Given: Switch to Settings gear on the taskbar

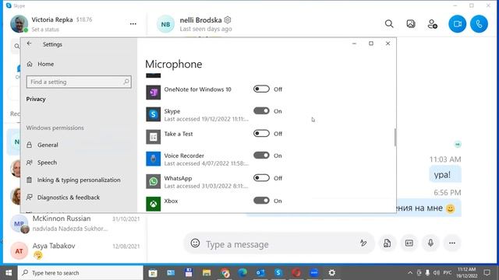Looking at the screenshot, I should pyautogui.click(x=332, y=273).
